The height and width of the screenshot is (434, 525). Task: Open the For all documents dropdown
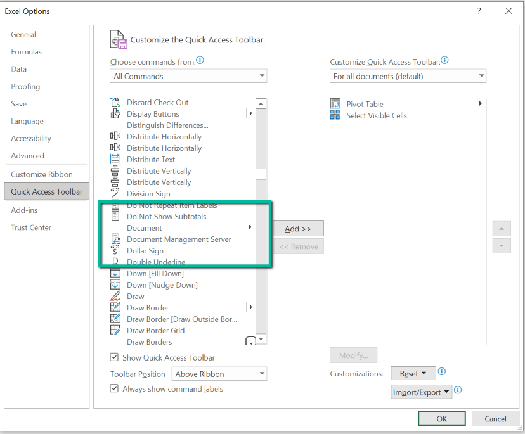(408, 76)
